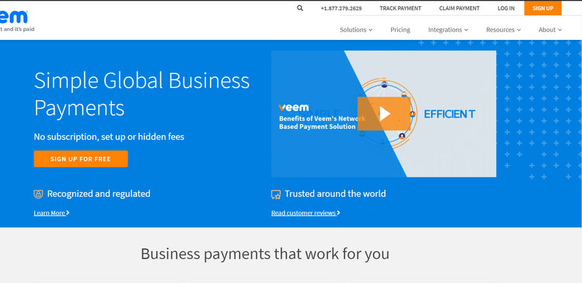Open Track Payment link
The image size is (582, 283).
coord(400,8)
